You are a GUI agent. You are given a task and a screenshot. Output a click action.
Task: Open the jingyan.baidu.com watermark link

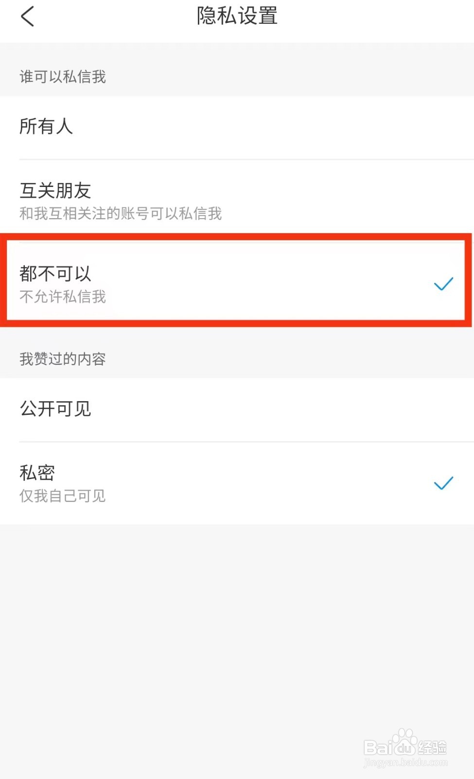tap(405, 763)
